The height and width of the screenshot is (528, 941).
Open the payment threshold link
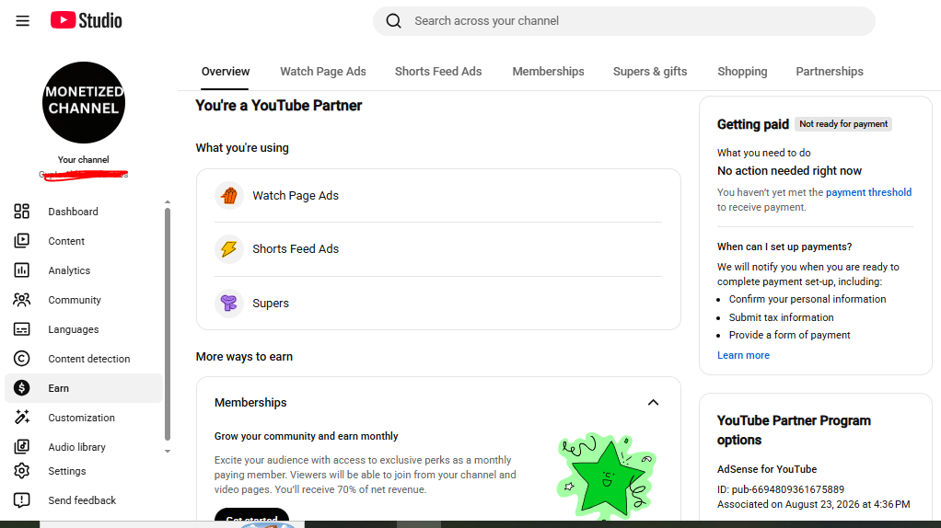click(868, 192)
